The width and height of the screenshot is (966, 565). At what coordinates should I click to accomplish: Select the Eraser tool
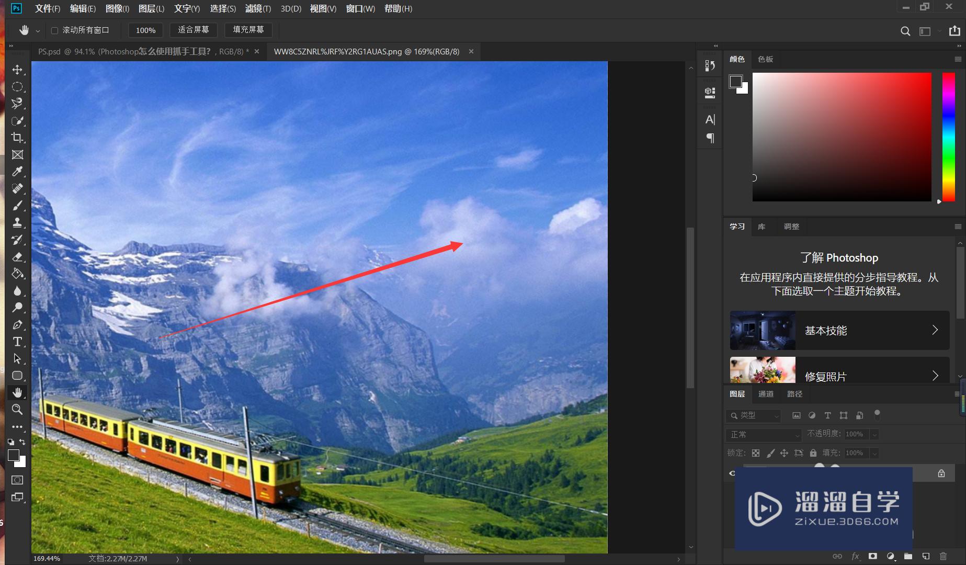[17, 256]
